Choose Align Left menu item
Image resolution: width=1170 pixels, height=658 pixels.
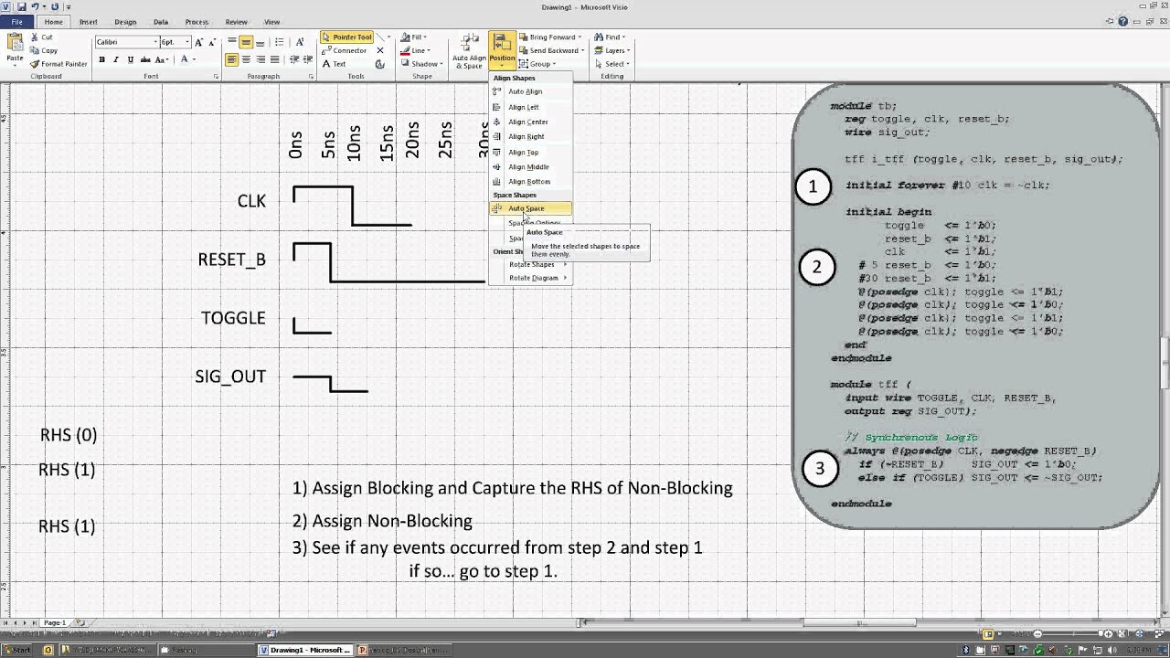coord(531,107)
